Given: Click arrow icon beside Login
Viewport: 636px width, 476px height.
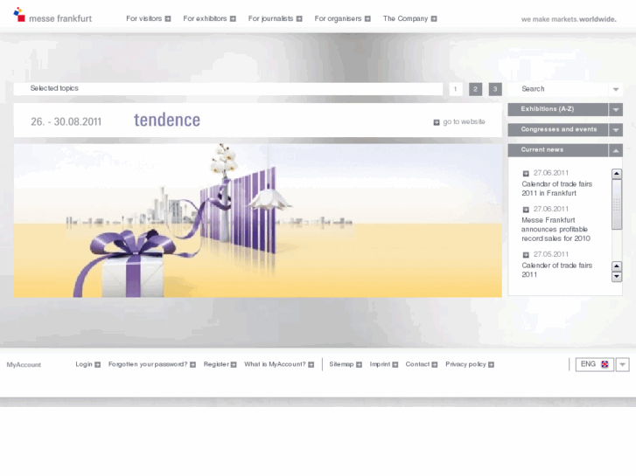Looking at the screenshot, I should pos(97,364).
